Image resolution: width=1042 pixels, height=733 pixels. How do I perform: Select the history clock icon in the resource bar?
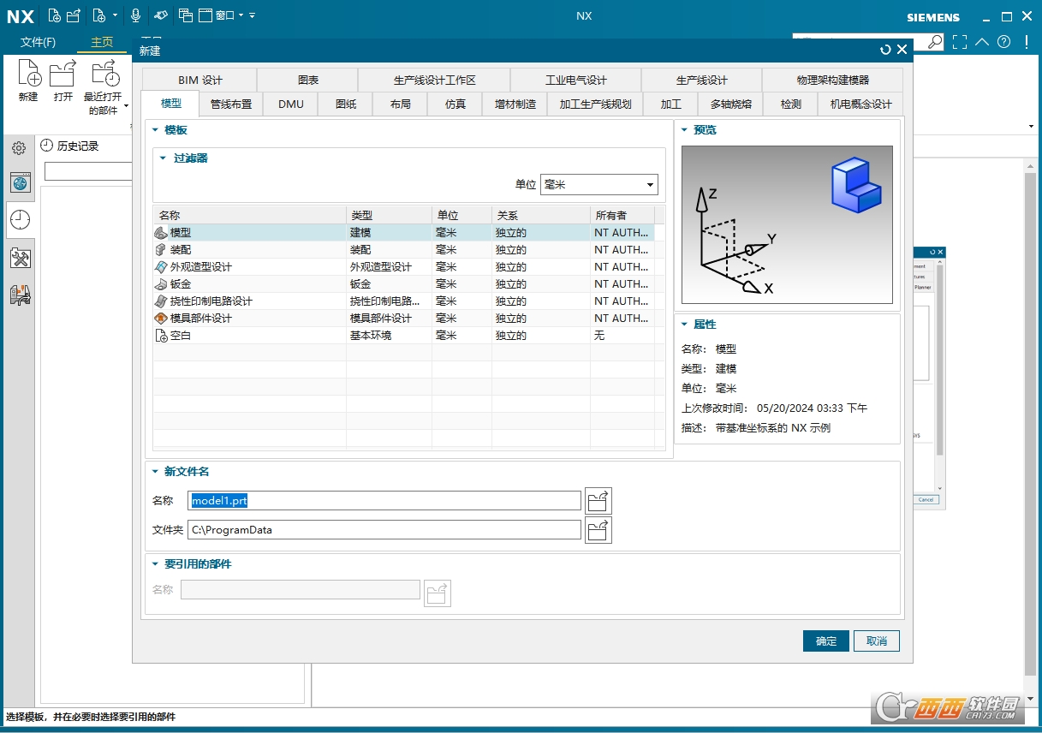coord(21,220)
